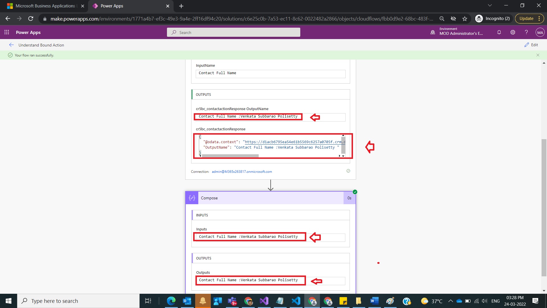Click the notifications bell icon

click(x=499, y=32)
